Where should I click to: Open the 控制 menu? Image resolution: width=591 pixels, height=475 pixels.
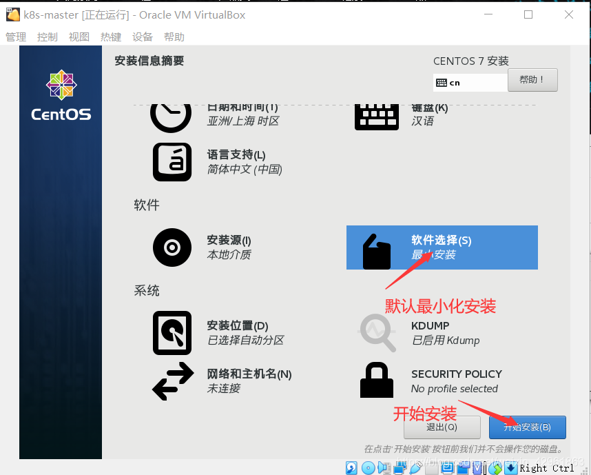[48, 37]
